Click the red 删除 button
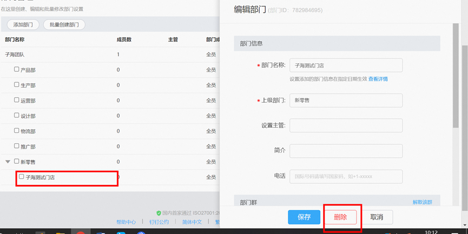This screenshot has height=234, width=468. [340, 217]
